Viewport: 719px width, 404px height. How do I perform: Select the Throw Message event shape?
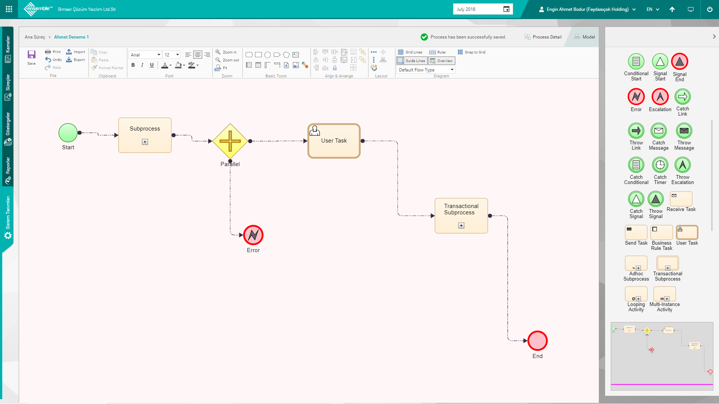[x=684, y=131]
